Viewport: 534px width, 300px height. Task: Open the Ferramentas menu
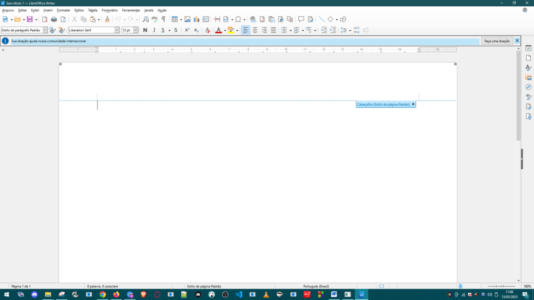[x=131, y=10]
